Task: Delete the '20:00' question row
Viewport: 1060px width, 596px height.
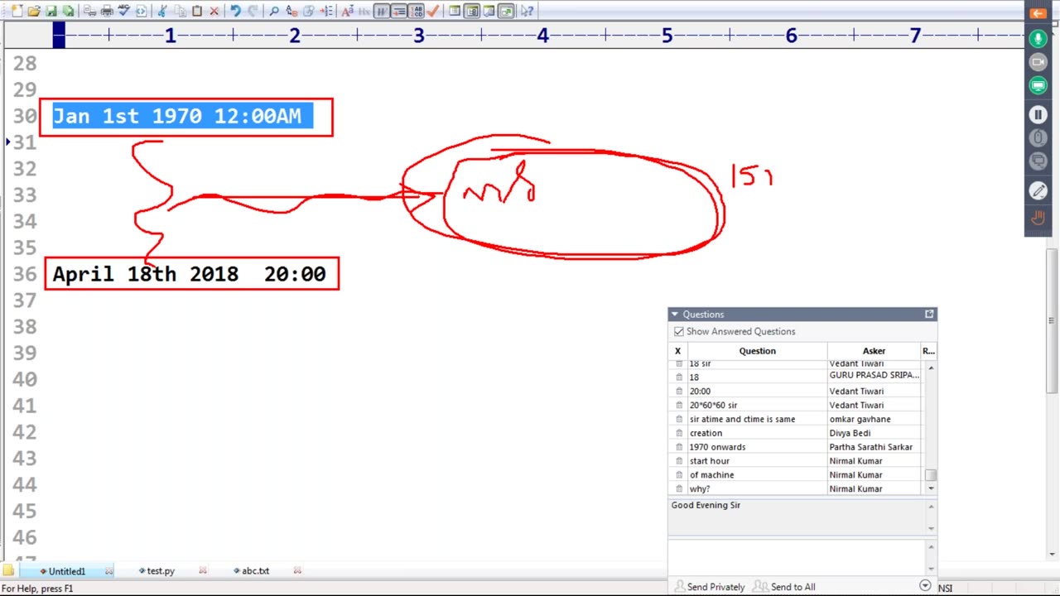Action: pos(679,391)
